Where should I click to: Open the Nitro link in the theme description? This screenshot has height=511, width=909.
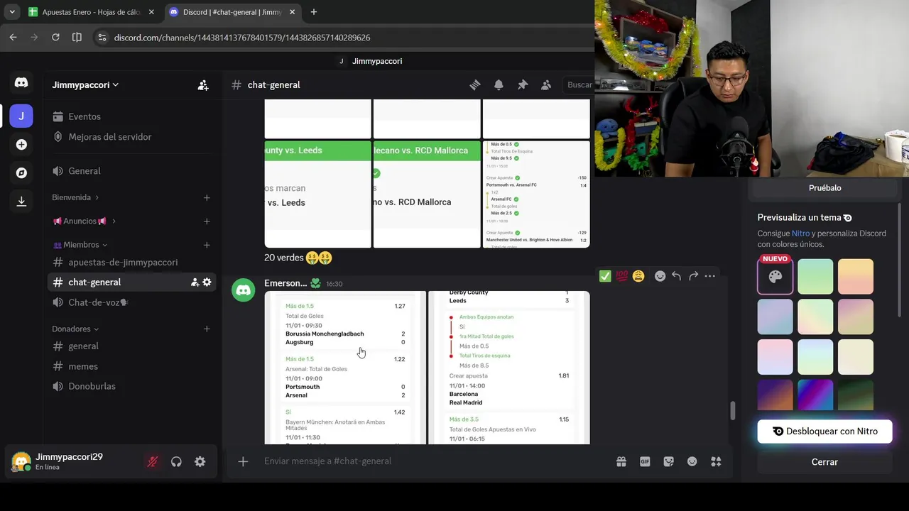(800, 233)
